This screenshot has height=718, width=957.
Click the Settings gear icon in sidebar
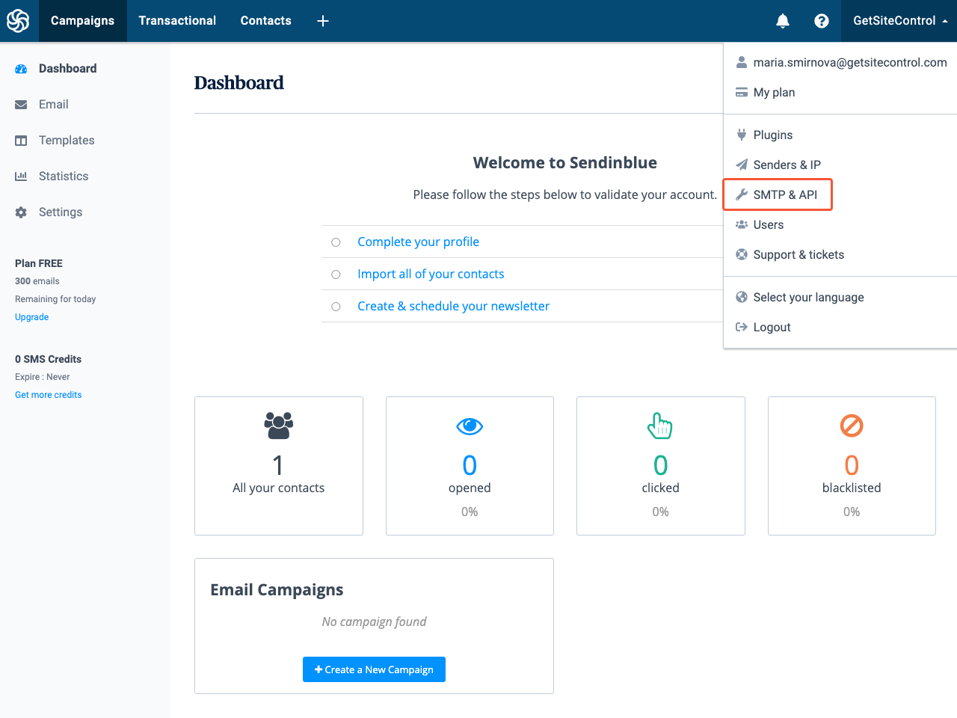coord(21,212)
